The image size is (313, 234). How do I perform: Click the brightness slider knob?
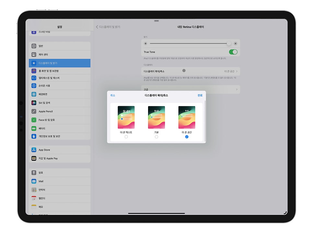pyautogui.click(x=229, y=43)
